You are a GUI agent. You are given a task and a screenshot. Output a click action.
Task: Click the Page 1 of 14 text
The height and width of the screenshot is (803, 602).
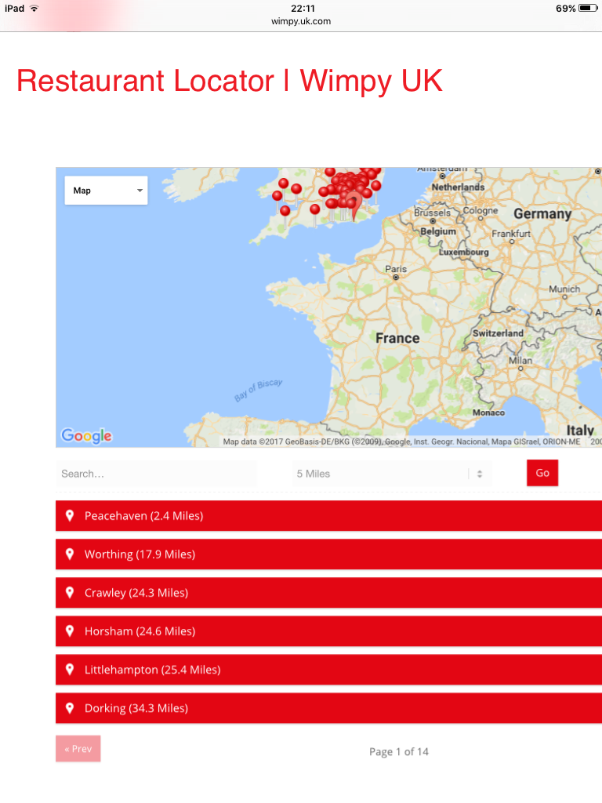click(x=399, y=752)
